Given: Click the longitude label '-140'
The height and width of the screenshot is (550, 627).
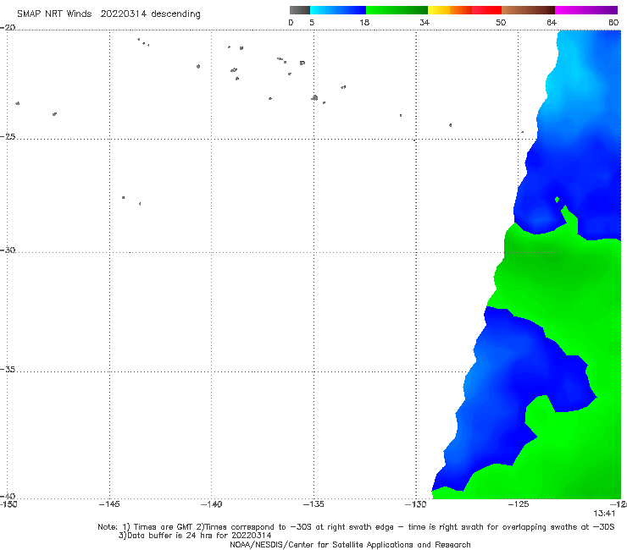Looking at the screenshot, I should click(211, 504).
